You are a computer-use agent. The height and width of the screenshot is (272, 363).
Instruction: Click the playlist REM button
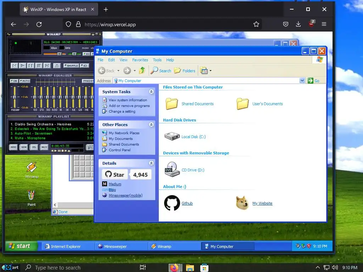click(x=24, y=147)
